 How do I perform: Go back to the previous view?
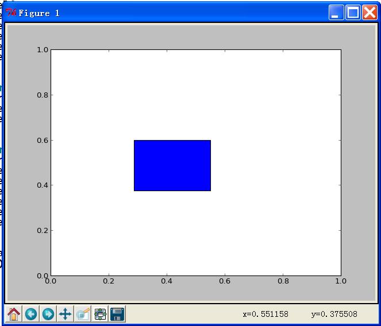click(x=31, y=314)
